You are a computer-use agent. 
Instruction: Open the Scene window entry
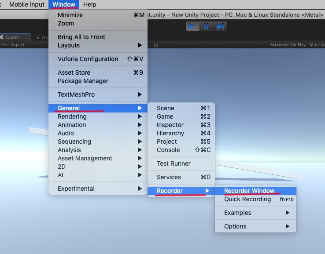(x=181, y=108)
